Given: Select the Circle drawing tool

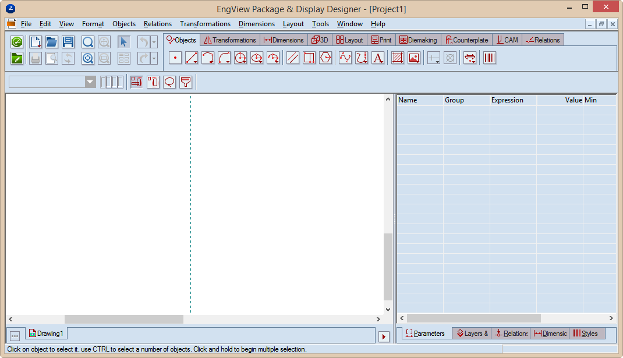Looking at the screenshot, I should tap(240, 58).
